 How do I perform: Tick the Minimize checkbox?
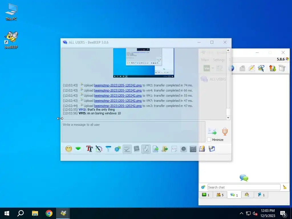pyautogui.click(x=209, y=140)
